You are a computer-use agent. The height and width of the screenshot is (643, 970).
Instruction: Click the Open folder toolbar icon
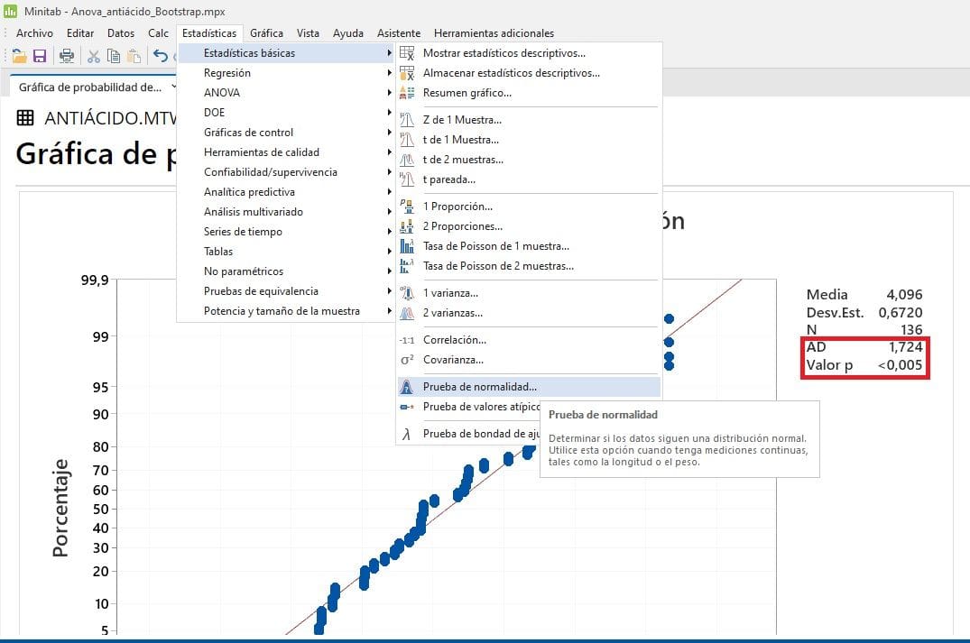click(19, 56)
